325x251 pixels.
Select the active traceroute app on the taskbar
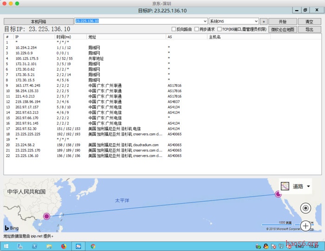point(78,246)
